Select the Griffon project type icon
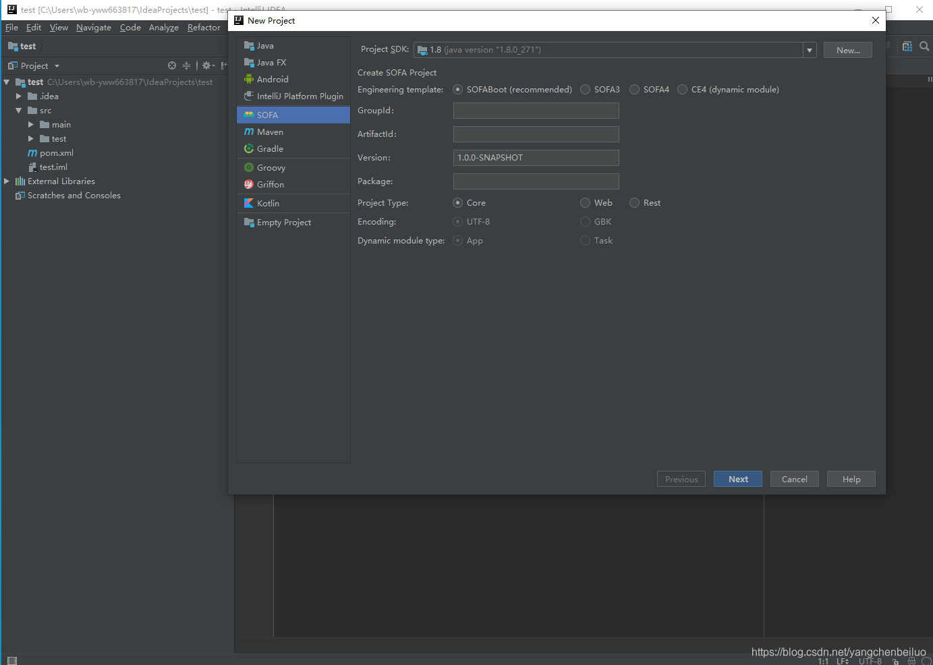 249,184
